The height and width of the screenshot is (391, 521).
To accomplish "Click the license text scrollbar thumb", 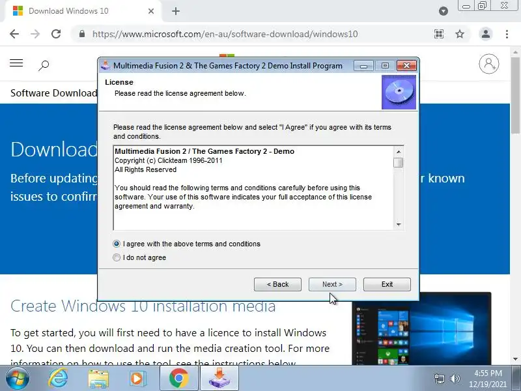I will (x=399, y=162).
